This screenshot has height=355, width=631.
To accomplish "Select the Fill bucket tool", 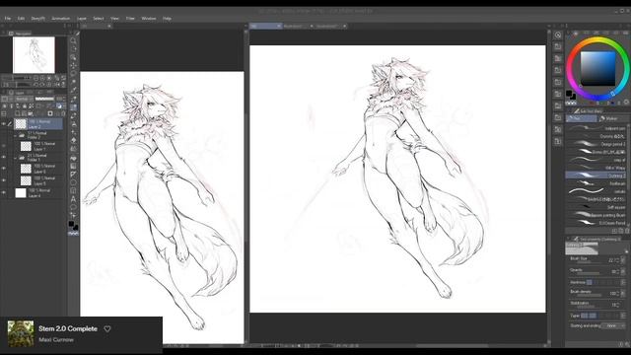I will [x=73, y=158].
